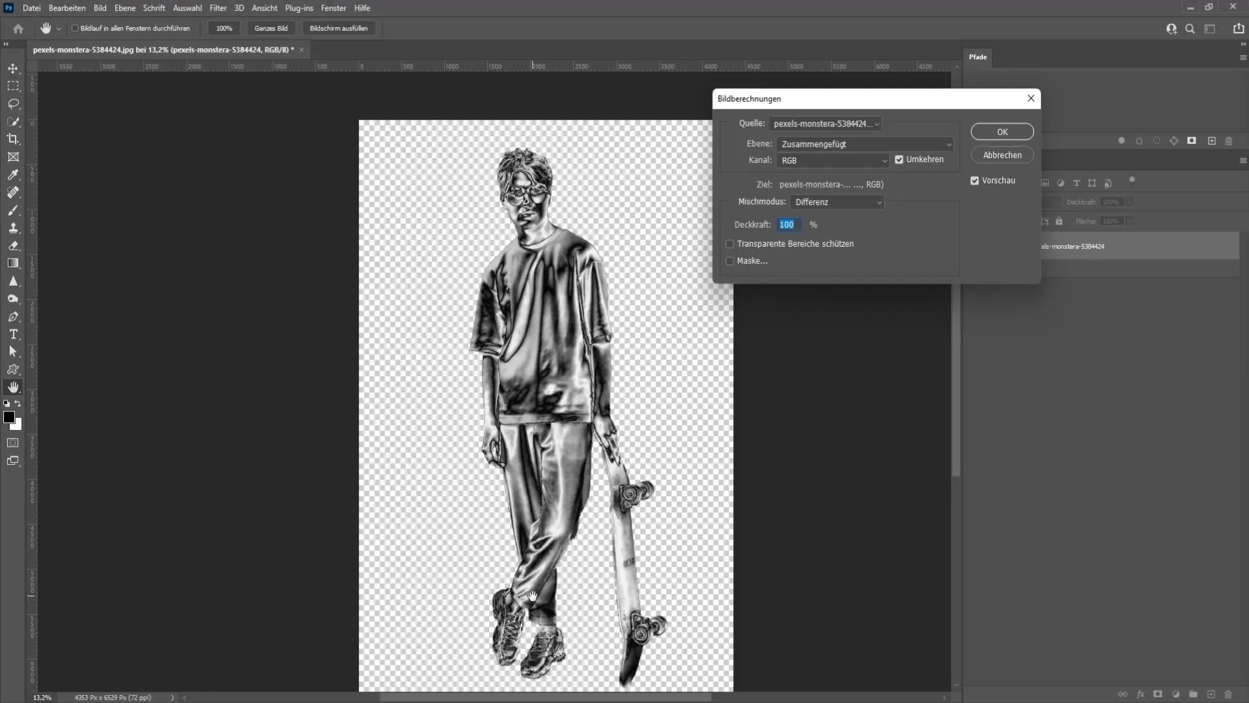Screen dimensions: 1249x703
Task: Select the Hand tool in toolbar
Action: (x=13, y=387)
